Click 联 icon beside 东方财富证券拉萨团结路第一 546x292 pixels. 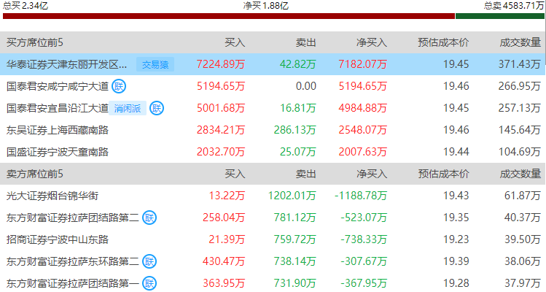pyautogui.click(x=149, y=283)
